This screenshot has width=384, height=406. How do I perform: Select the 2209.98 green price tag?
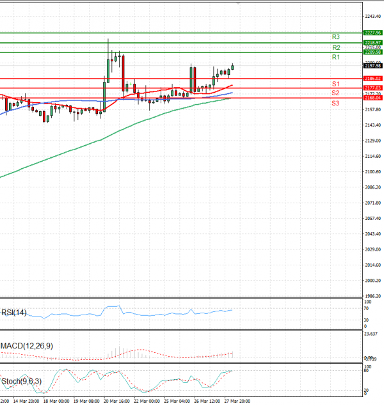coord(372,52)
